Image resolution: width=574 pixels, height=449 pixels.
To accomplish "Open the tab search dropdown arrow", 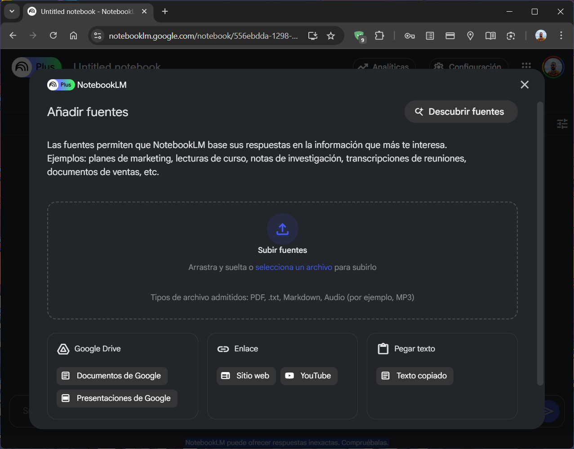I will point(12,11).
